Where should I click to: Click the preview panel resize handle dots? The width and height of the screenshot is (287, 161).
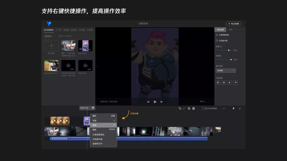(97, 67)
